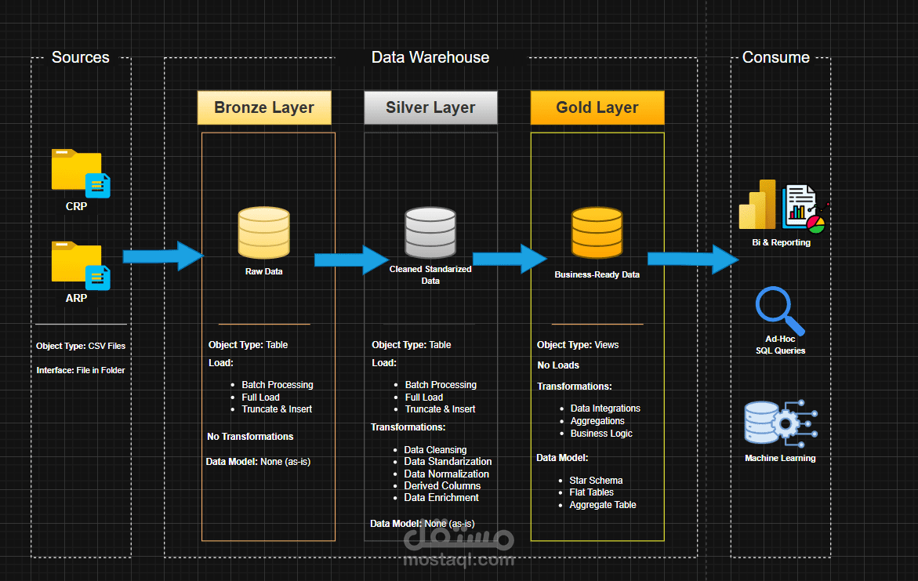Click the arrow between Sources and Bronze Layer
The height and width of the screenshot is (581, 918).
click(161, 256)
